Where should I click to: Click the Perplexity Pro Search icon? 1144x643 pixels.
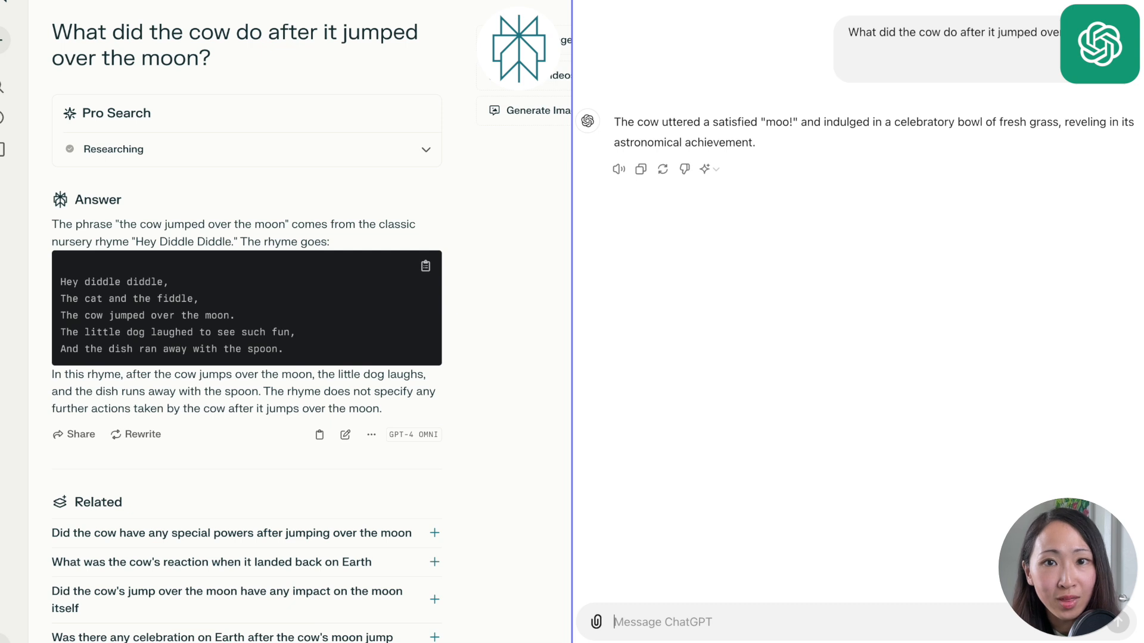click(70, 113)
